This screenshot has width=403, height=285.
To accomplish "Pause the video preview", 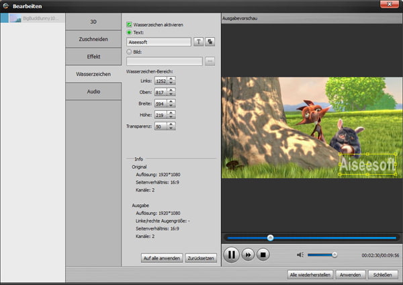I will point(231,255).
